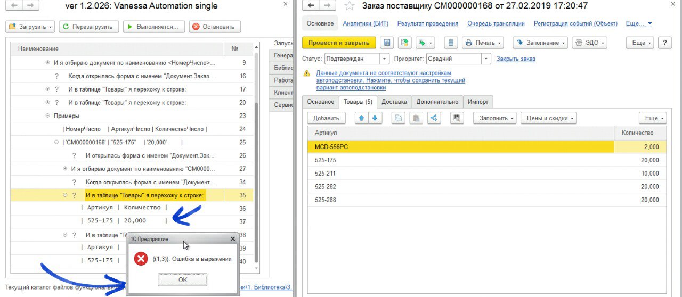Collapse the Примеры tree node
682x297 pixels.
pyautogui.click(x=47, y=115)
